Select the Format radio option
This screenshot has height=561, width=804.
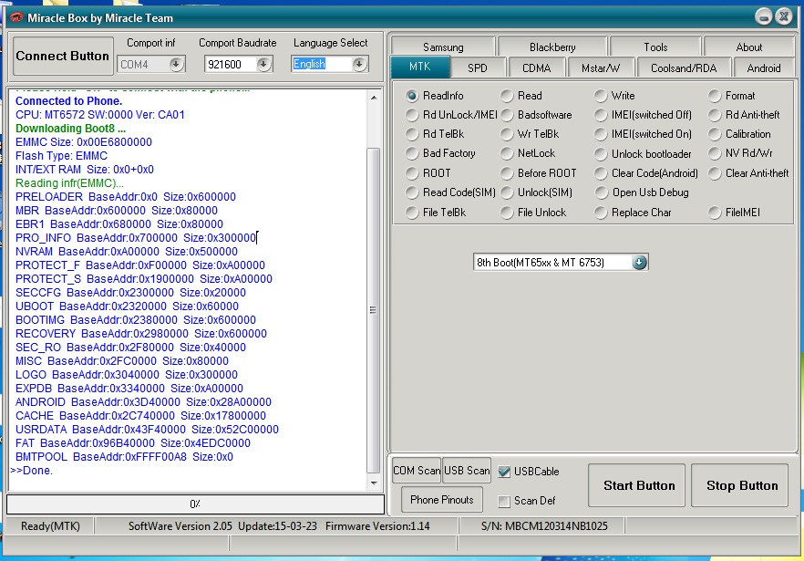[x=715, y=96]
